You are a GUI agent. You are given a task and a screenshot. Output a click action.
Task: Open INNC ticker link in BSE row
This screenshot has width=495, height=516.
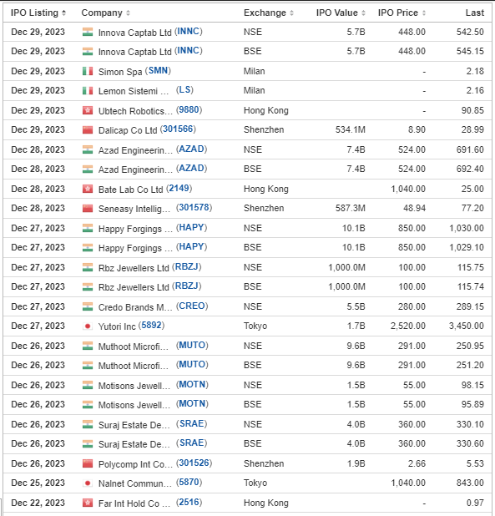coord(189,51)
